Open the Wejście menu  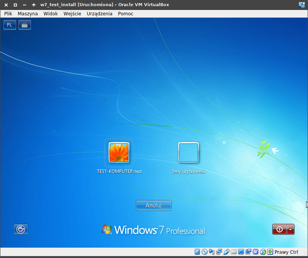[x=72, y=13]
